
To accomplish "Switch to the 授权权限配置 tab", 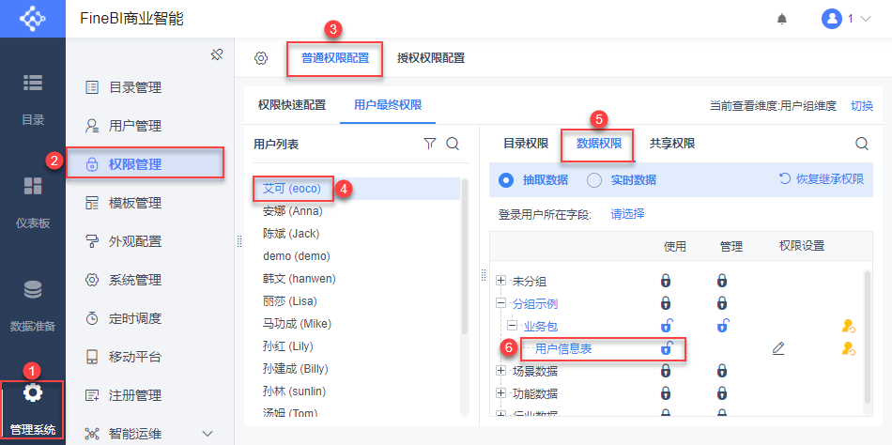I will coord(430,58).
